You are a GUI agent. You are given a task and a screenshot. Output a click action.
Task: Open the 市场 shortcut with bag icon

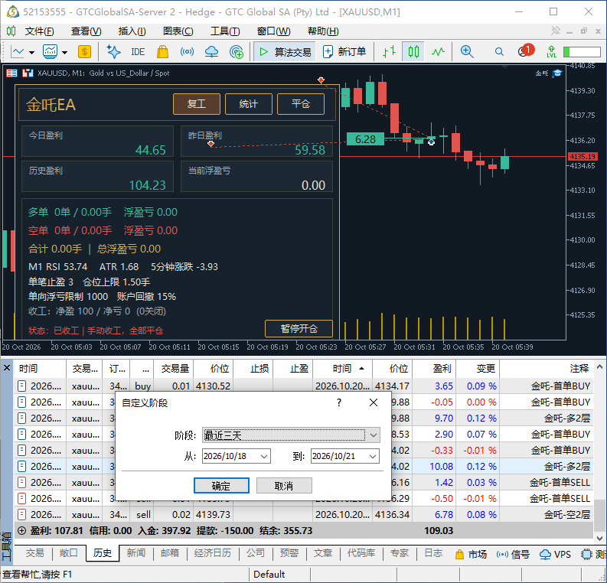(471, 554)
